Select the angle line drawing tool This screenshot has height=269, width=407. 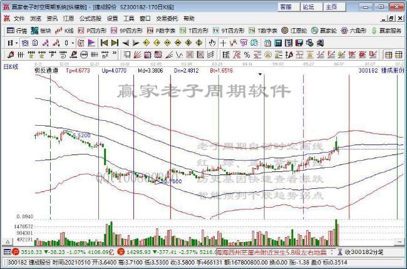pyautogui.click(x=168, y=54)
